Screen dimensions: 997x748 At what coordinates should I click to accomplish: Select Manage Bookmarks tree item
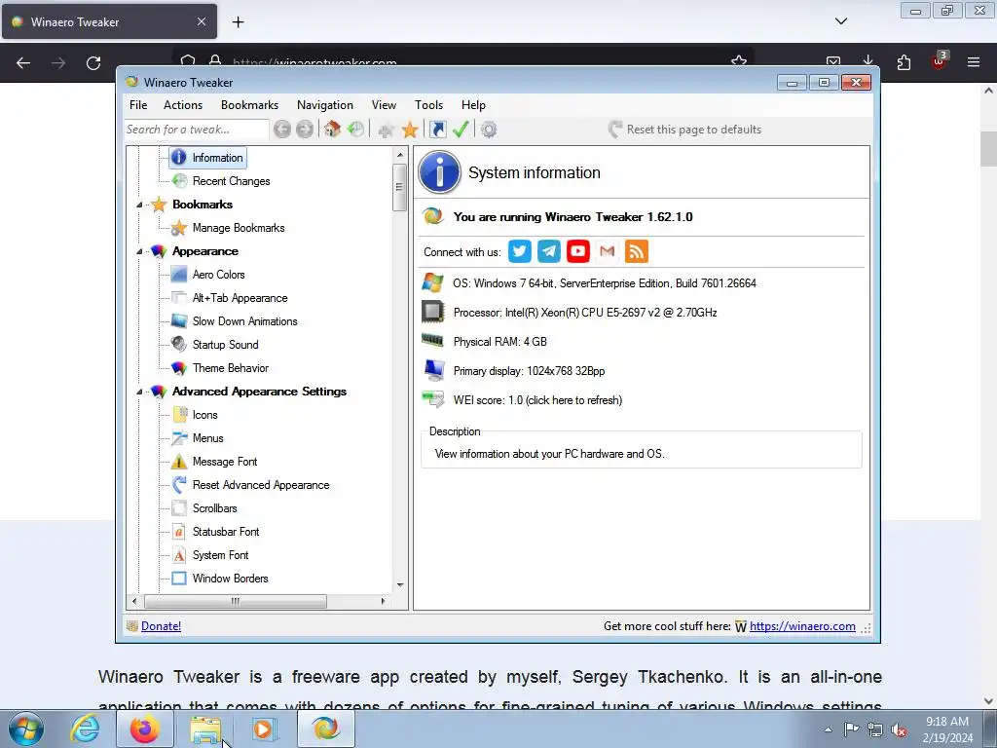239,228
